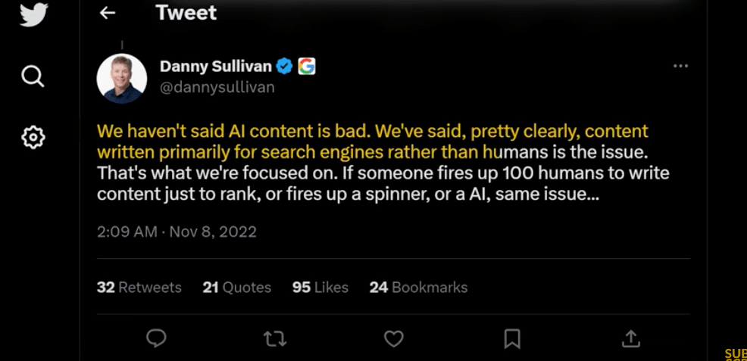Viewport: 747px width, 361px height.
Task: Click the Danny Sullivan display name
Action: (215, 67)
